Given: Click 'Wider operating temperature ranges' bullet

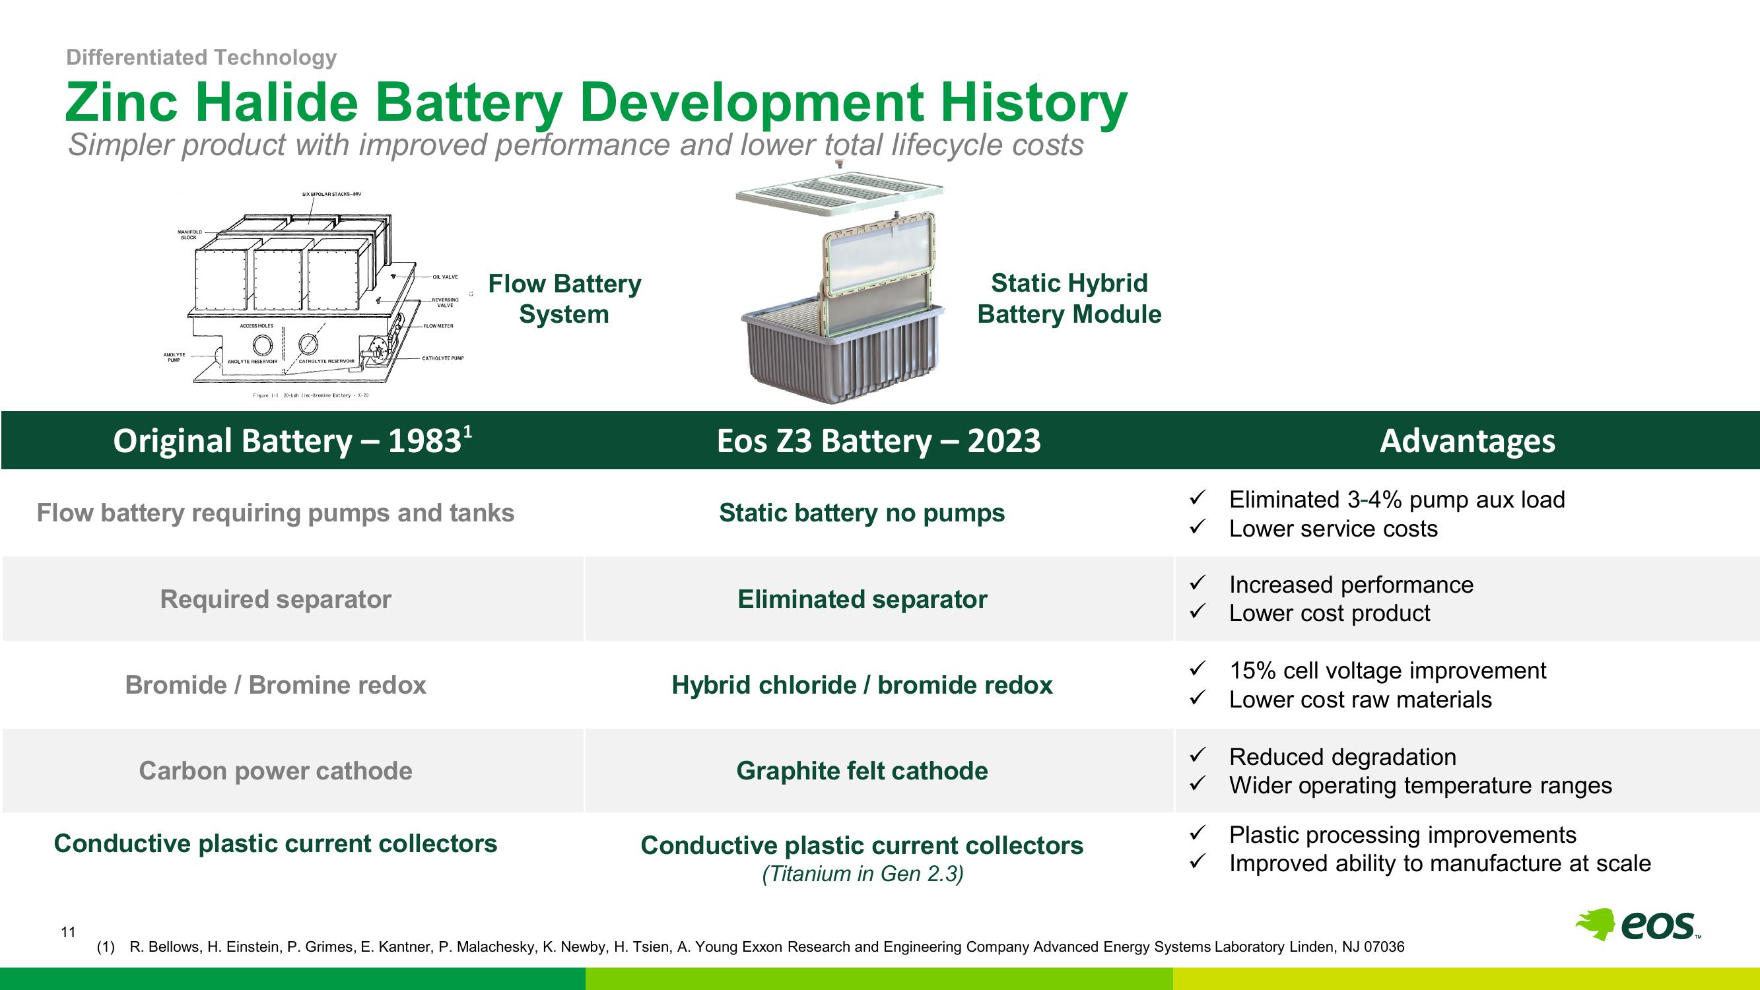Looking at the screenshot, I should 1420,785.
